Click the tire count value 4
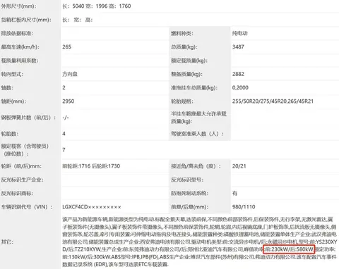The height and width of the screenshot is (269, 339). 64,134
